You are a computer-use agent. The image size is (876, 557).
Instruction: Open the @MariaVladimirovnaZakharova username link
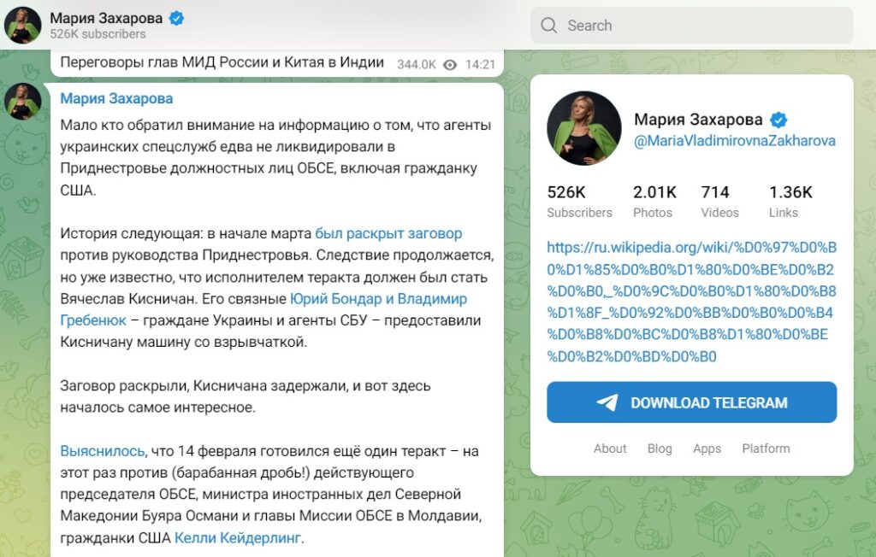734,141
